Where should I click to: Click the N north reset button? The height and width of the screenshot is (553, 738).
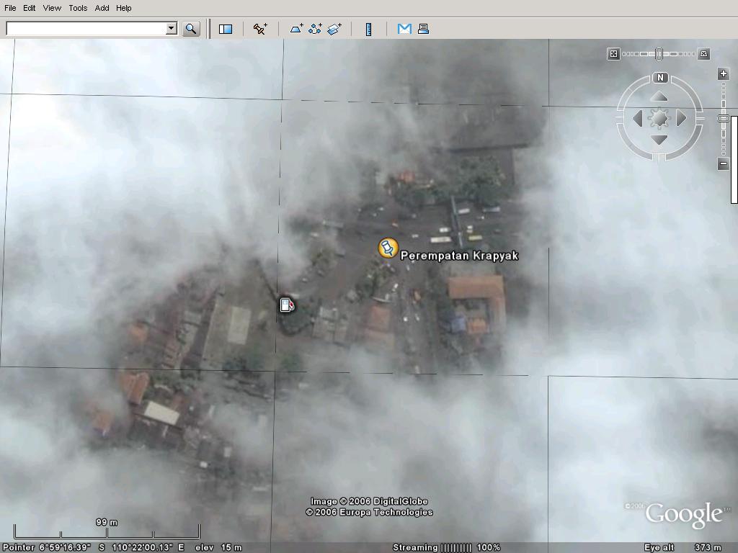point(660,78)
